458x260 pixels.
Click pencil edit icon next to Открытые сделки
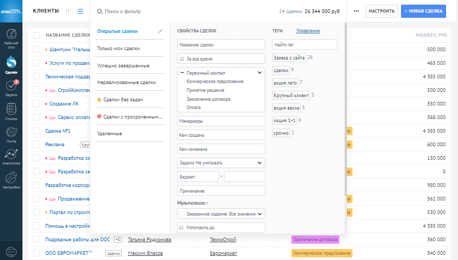pyautogui.click(x=161, y=31)
